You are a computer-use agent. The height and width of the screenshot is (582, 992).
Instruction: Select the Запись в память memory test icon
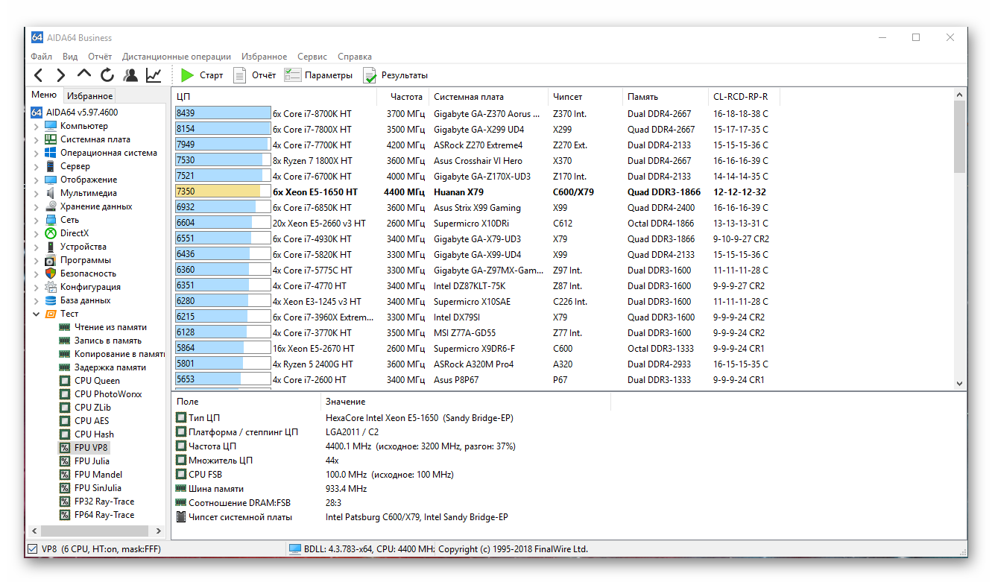(x=65, y=341)
